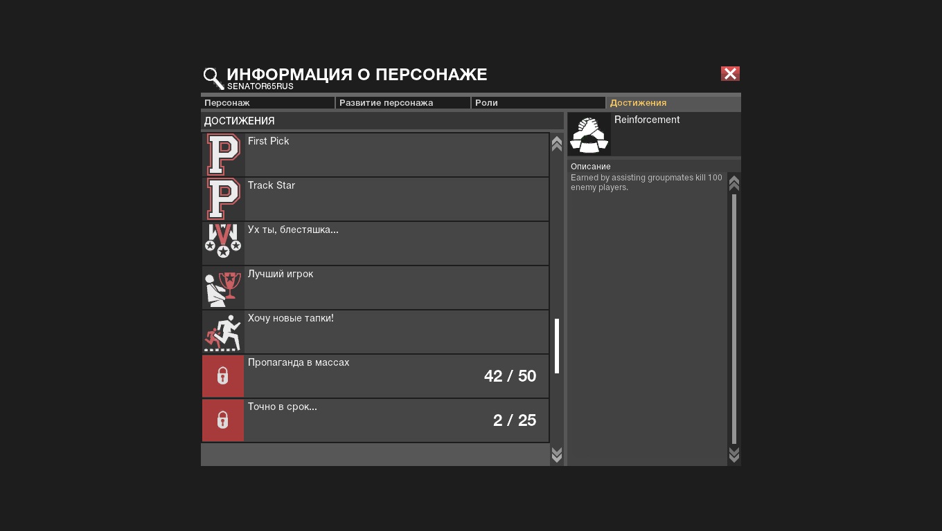942x531 pixels.
Task: Click the Reinforcement handshake icon
Action: 589,134
